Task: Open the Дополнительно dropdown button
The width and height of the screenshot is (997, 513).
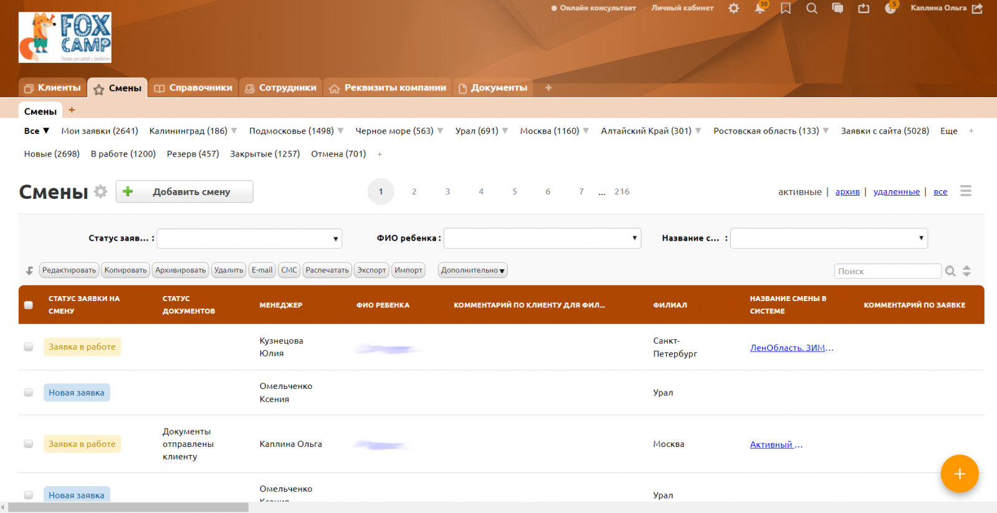Action: [472, 271]
